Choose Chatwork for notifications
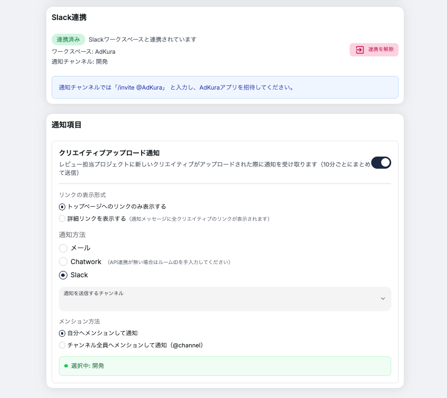447x398 pixels. (63, 261)
